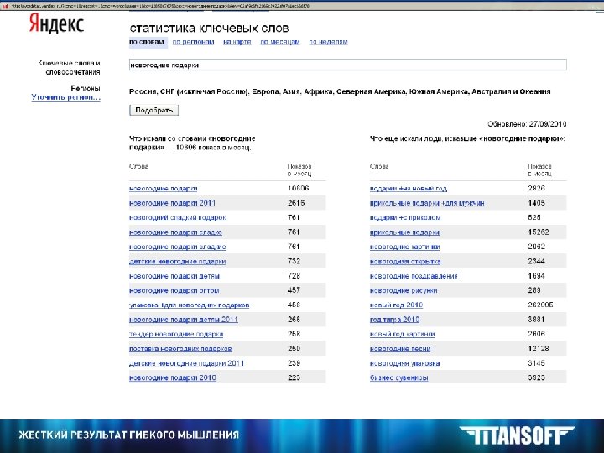Viewport: 604px width, 453px height.
Task: Click the value '262995' for новый год 2010
Action: pyautogui.click(x=540, y=305)
